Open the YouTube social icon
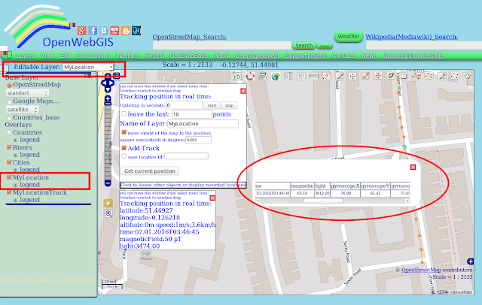 pyautogui.click(x=114, y=31)
